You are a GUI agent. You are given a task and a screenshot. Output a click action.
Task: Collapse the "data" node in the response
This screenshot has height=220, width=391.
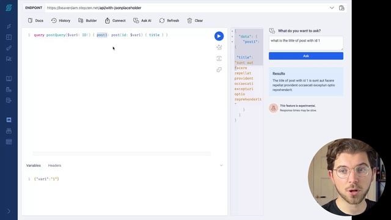click(x=232, y=37)
